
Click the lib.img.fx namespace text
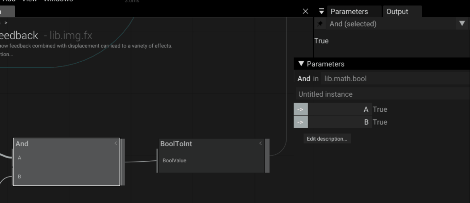(x=71, y=35)
